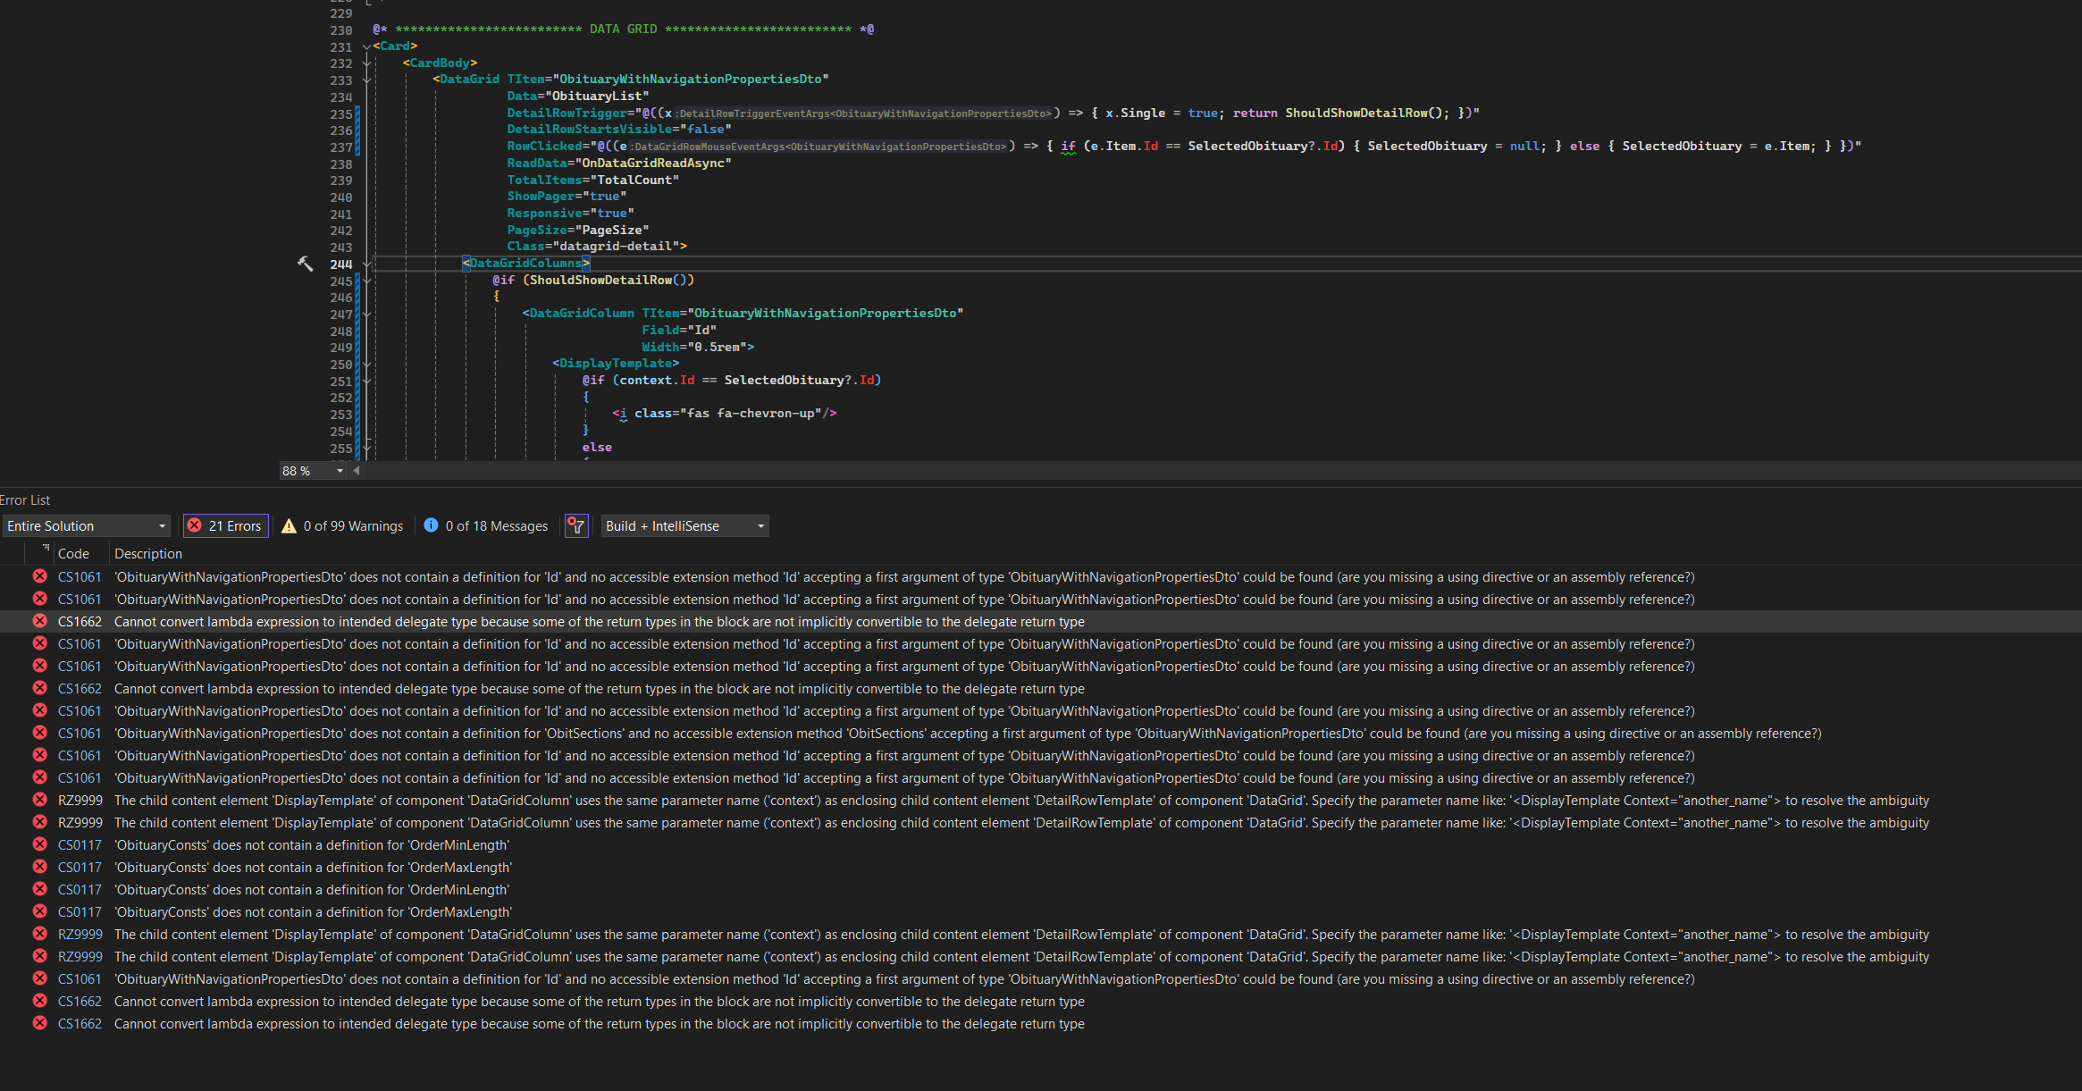The width and height of the screenshot is (2082, 1091).
Task: Open the Build + IntelliSense dropdown
Action: (684, 526)
